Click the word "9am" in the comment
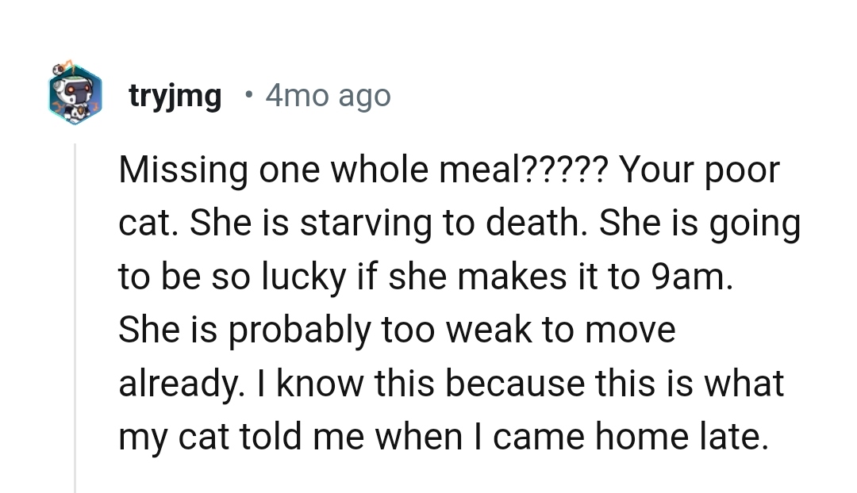Image resolution: width=857 pixels, height=493 pixels. click(x=690, y=277)
